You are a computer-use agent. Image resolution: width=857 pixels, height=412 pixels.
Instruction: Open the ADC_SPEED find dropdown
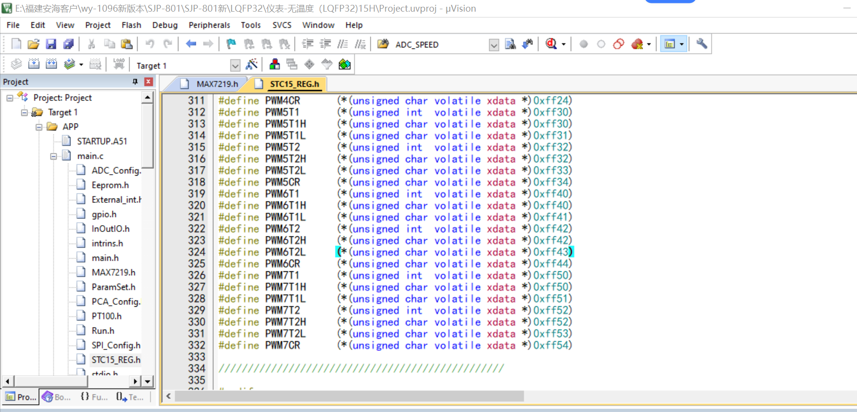point(494,45)
